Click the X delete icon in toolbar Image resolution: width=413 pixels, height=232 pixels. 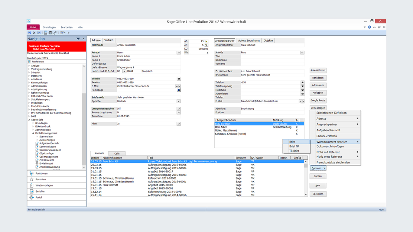coord(34,33)
